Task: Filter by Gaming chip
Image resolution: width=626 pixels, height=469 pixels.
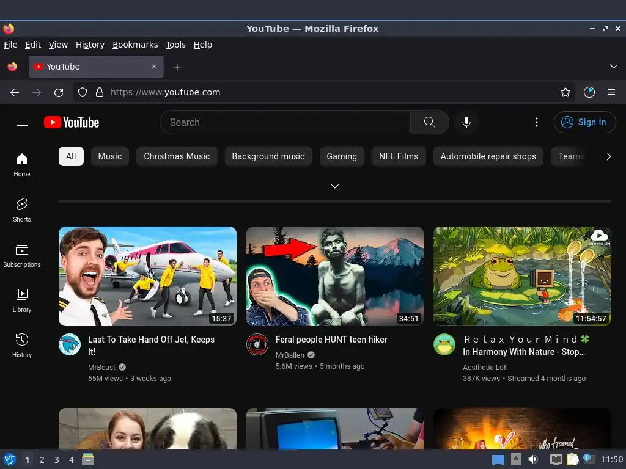Action: (342, 156)
